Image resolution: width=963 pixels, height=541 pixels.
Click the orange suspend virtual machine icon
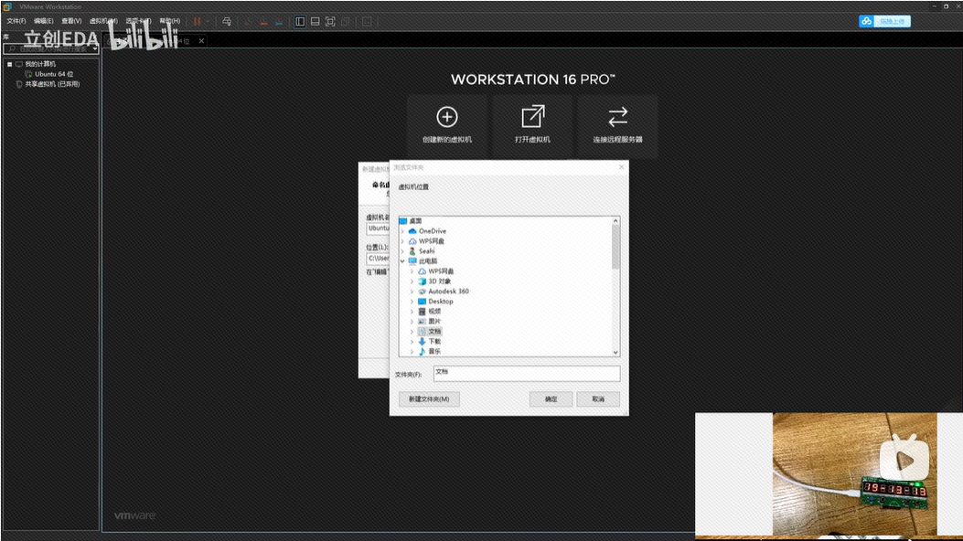point(198,21)
